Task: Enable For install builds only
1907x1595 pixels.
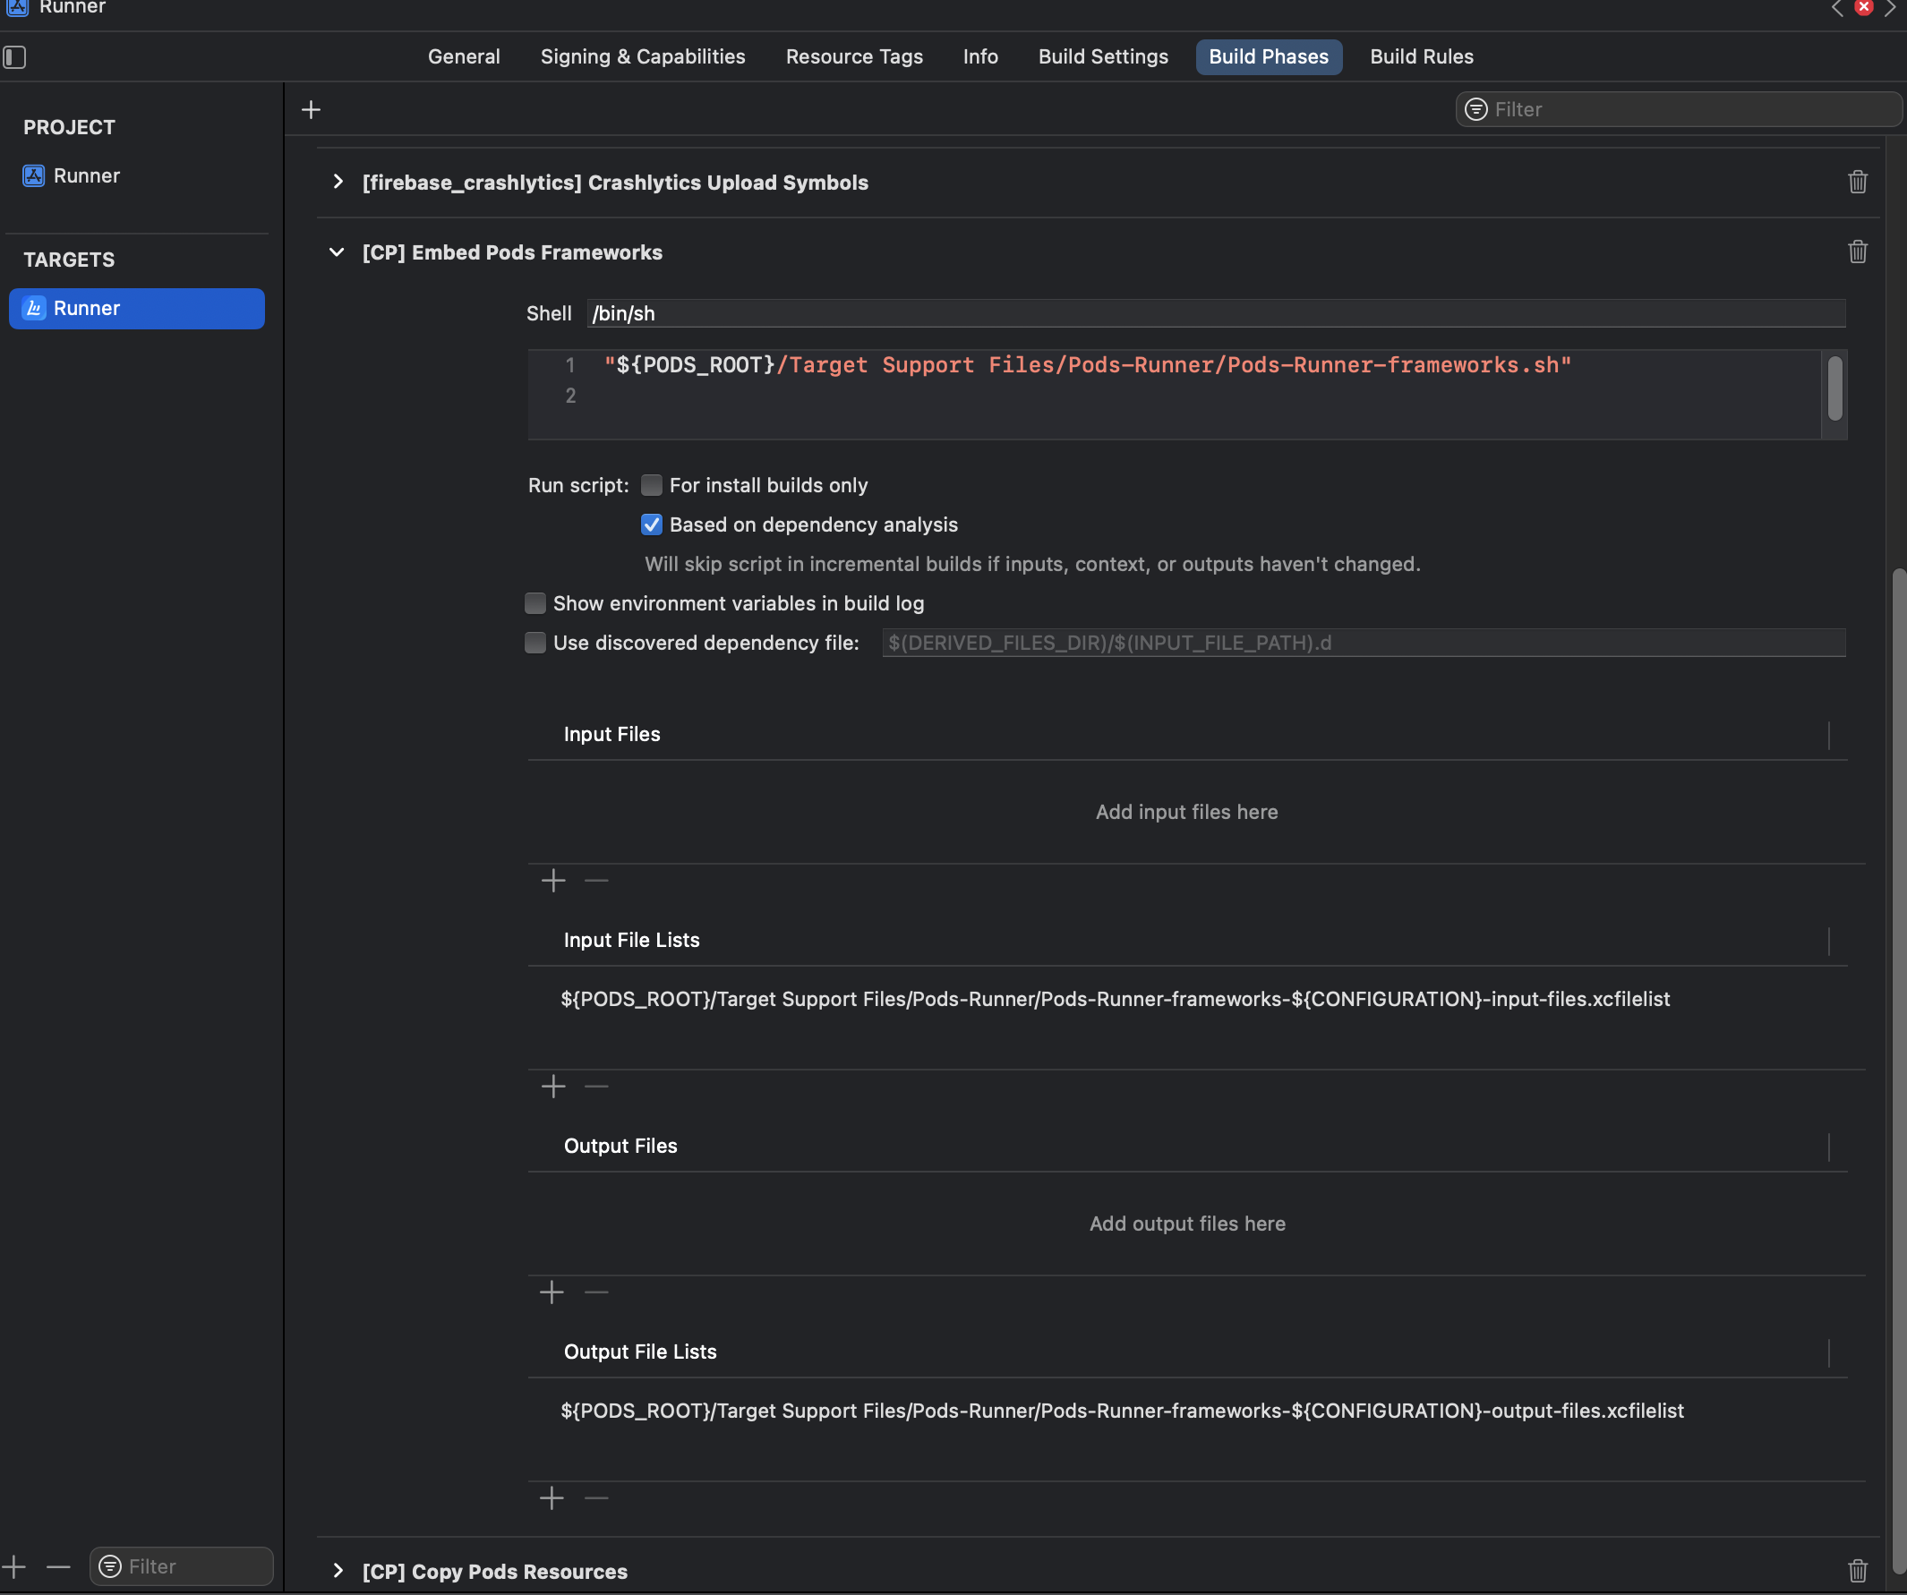Action: coord(651,485)
